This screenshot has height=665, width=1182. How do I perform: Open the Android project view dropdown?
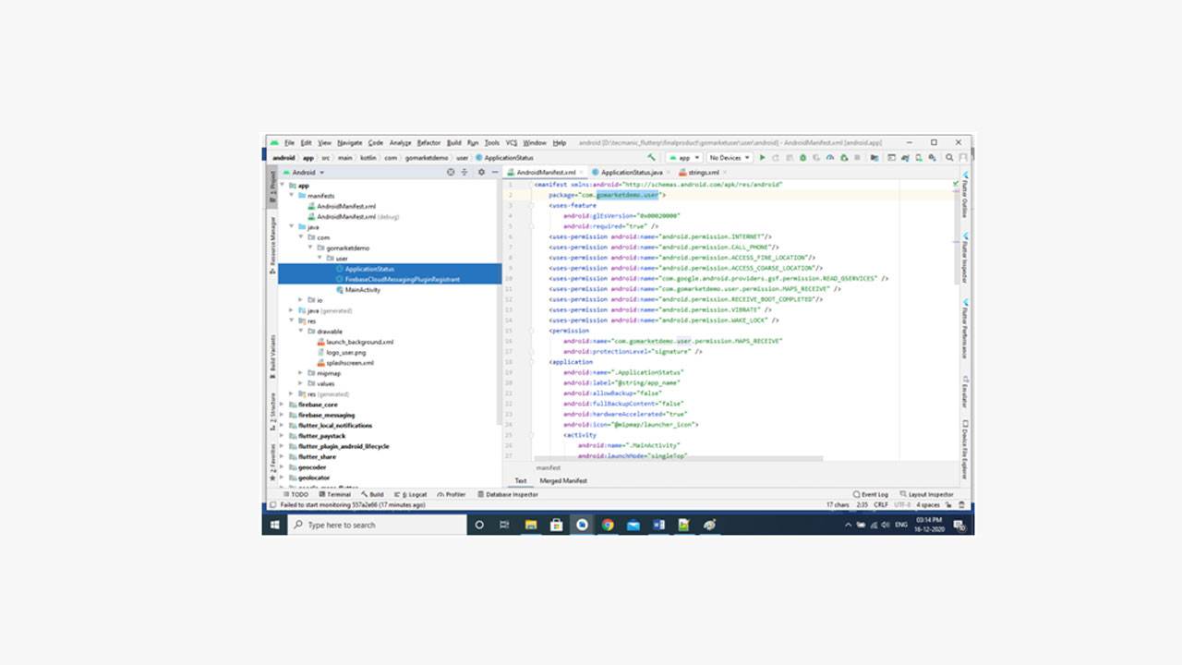point(308,173)
